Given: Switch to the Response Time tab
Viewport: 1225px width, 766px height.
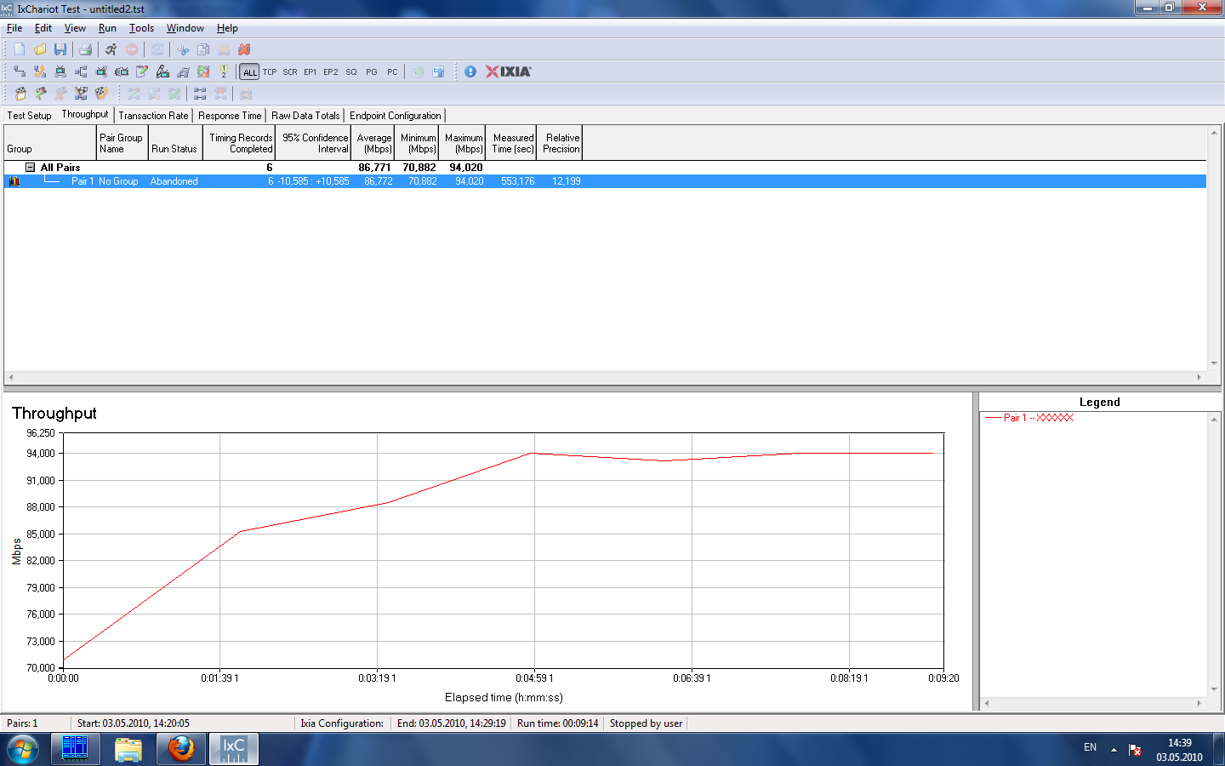Looking at the screenshot, I should (x=230, y=116).
